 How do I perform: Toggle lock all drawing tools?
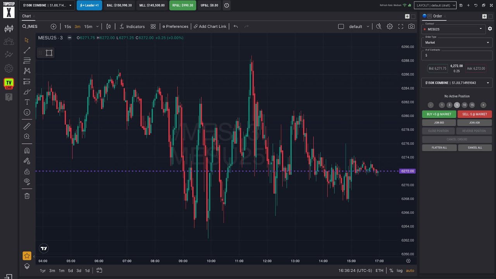(27, 171)
